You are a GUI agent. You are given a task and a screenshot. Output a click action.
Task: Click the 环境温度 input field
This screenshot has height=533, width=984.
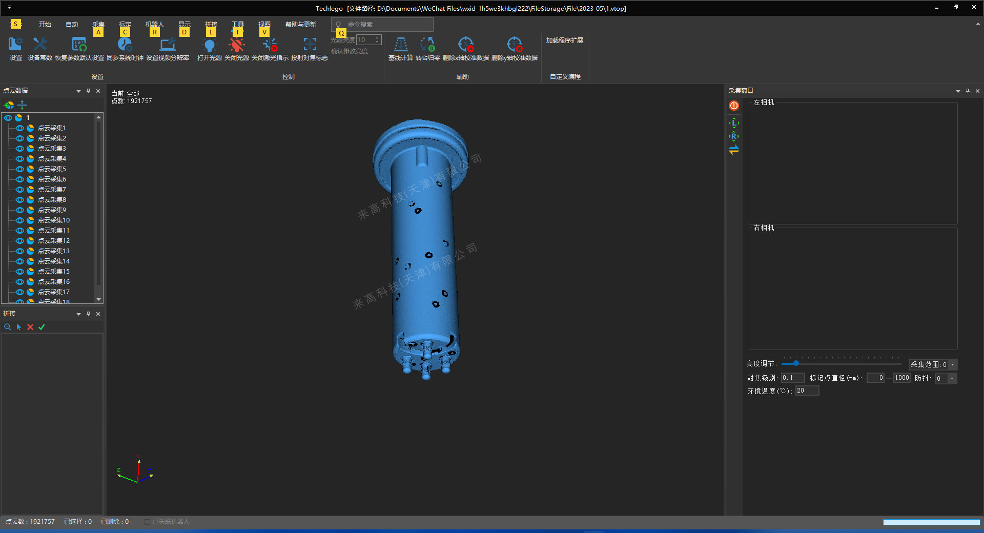[x=807, y=391]
